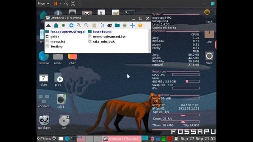This screenshot has width=253, height=142.
Task: Open the trash desktop icon
Action: [209, 58]
